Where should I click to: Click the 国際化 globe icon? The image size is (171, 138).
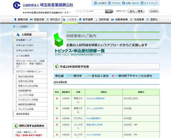[148, 20]
